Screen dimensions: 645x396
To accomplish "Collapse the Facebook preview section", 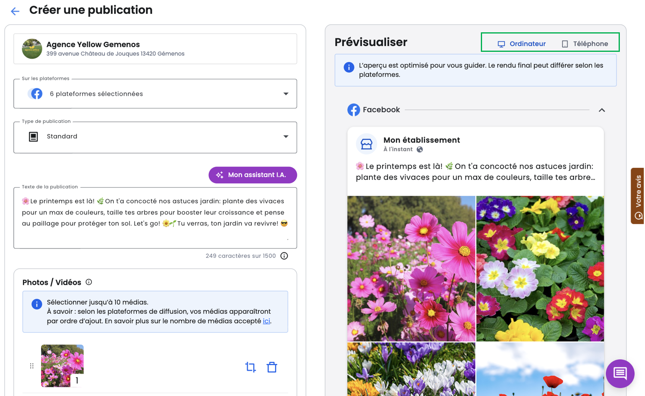I will 601,110.
